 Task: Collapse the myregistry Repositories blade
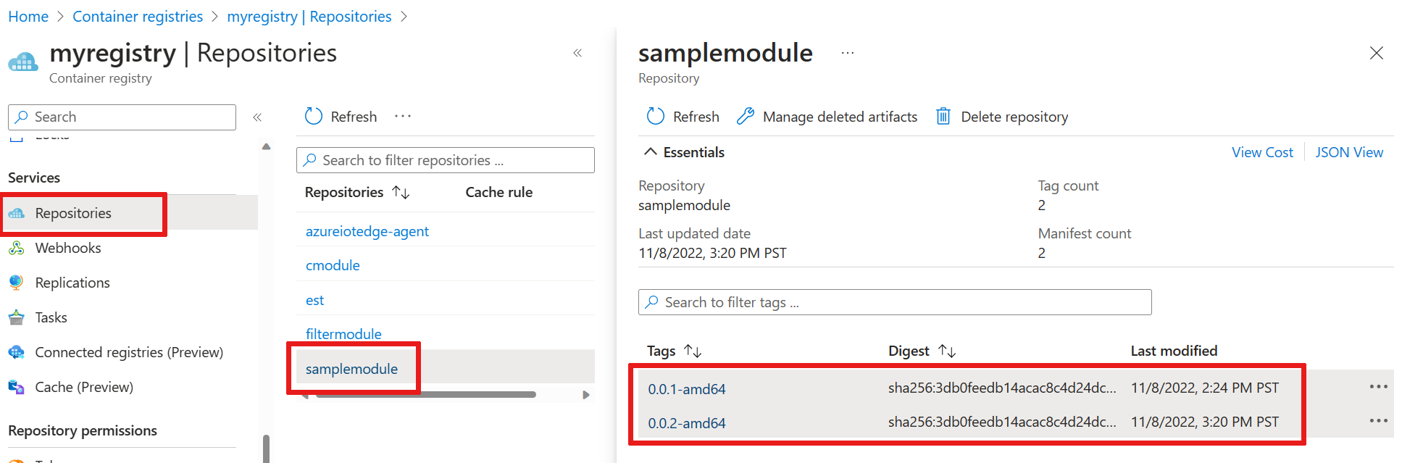(577, 53)
